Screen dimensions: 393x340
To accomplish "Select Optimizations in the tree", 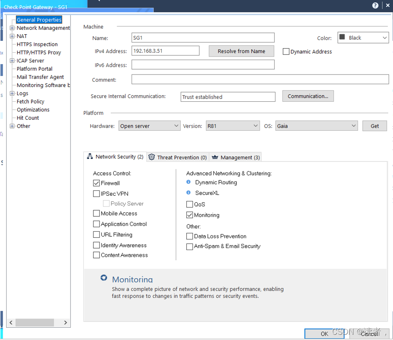I will 33,110.
